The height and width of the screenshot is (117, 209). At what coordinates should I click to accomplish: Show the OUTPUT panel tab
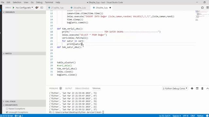click(69, 88)
